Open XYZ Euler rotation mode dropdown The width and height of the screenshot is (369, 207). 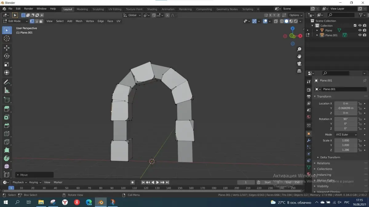click(x=346, y=135)
